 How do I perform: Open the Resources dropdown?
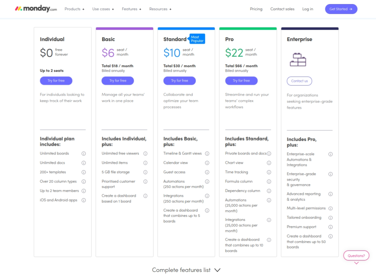(160, 9)
